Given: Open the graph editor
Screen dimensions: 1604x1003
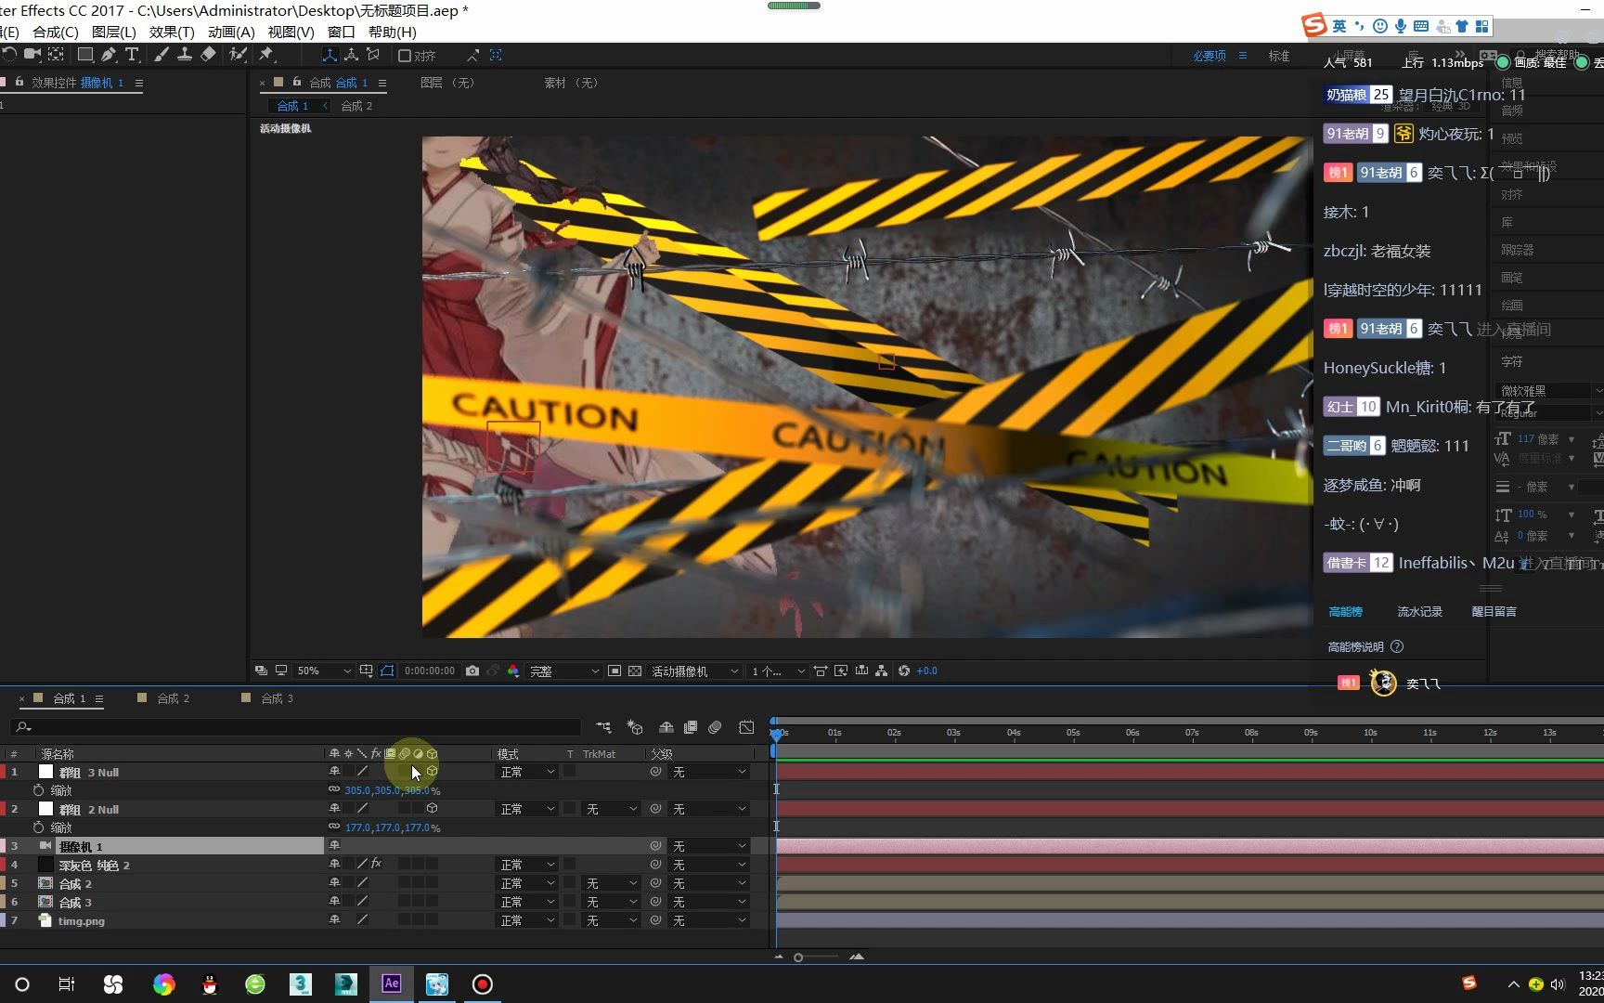Looking at the screenshot, I should point(746,727).
